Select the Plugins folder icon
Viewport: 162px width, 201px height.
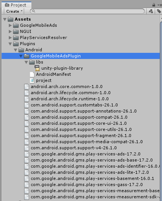point(16,44)
